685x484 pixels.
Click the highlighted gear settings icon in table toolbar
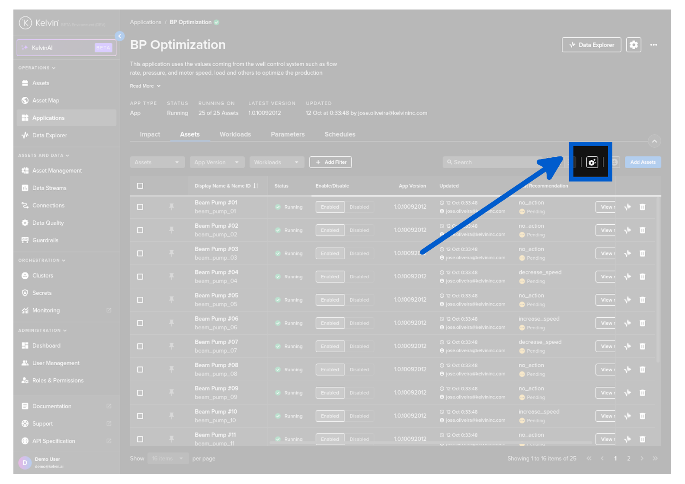point(592,162)
